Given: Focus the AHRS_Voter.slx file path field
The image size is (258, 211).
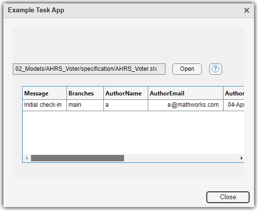Looking at the screenshot, I should coord(89,69).
